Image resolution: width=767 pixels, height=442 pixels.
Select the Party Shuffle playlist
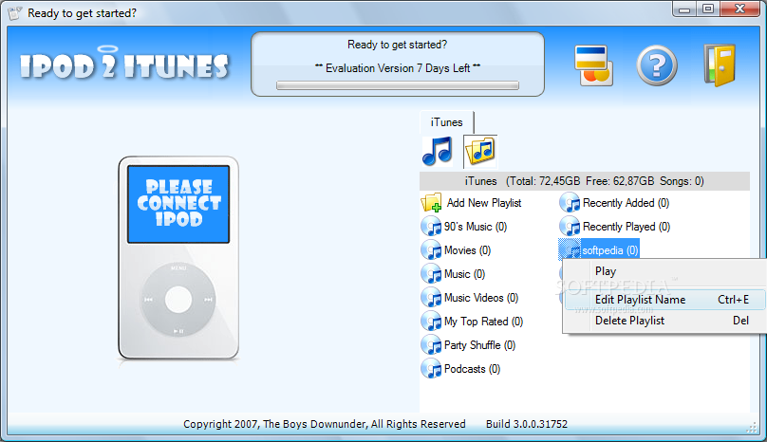point(479,345)
